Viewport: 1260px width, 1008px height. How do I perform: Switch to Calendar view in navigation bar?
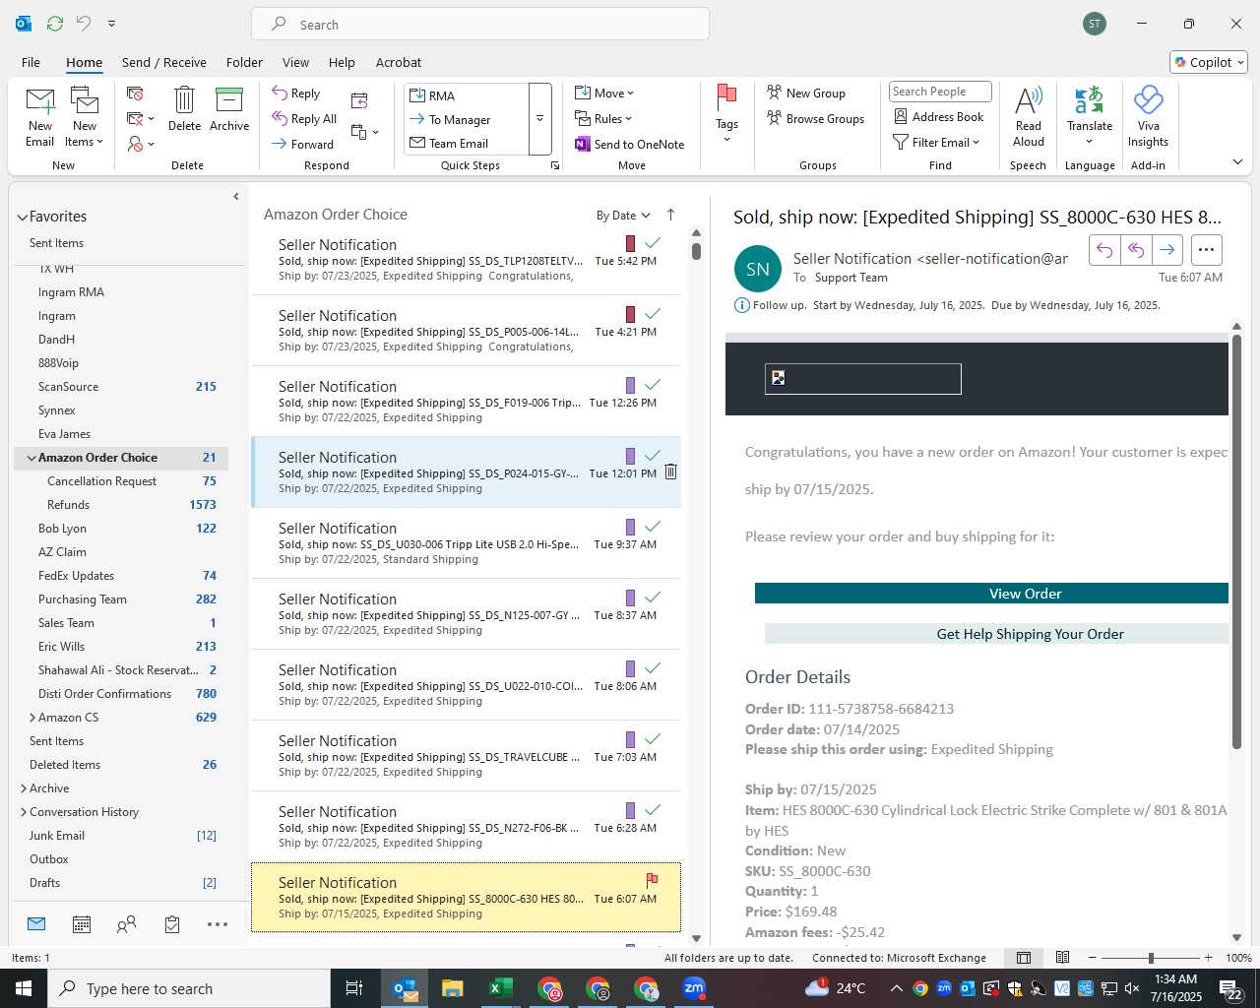82,924
